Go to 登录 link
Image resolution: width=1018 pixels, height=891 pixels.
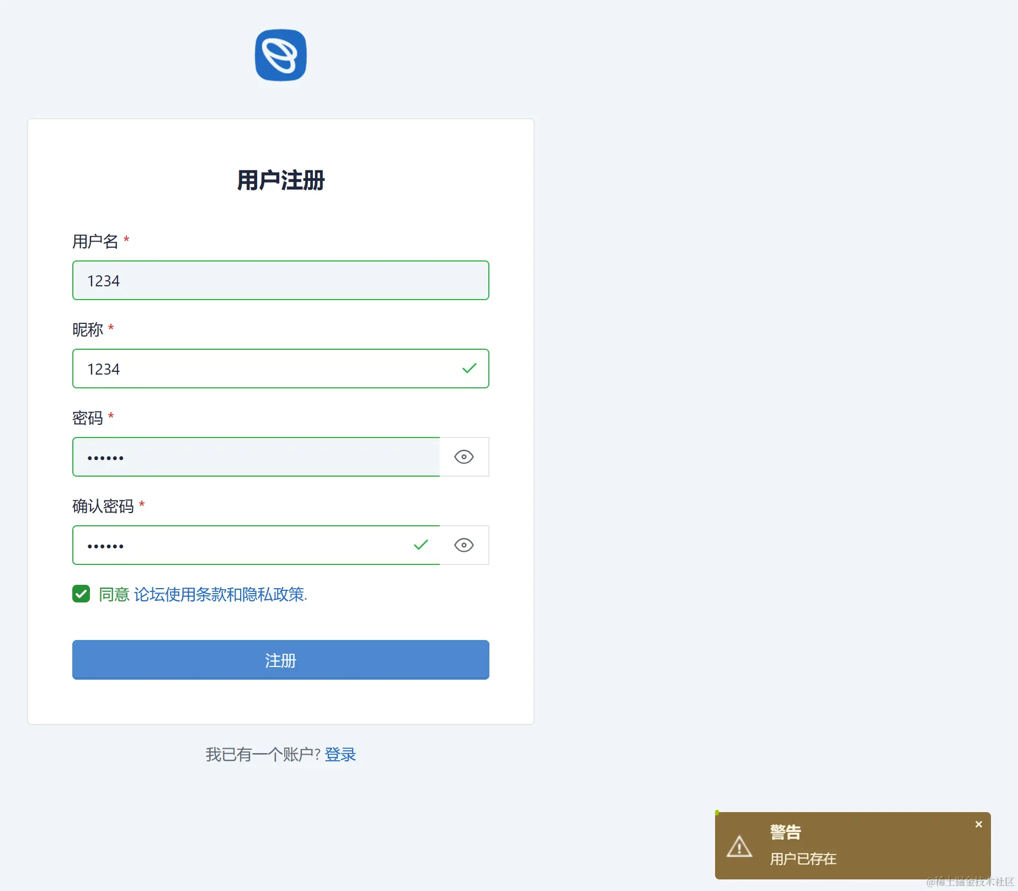(340, 754)
